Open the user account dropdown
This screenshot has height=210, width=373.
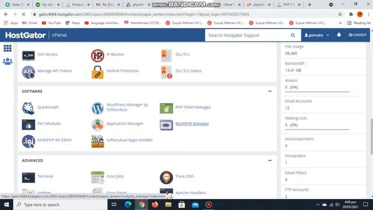pos(316,35)
